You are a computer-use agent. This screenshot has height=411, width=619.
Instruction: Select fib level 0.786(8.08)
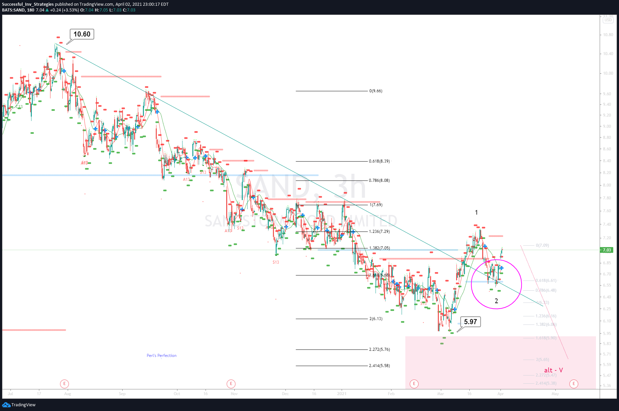[379, 180]
